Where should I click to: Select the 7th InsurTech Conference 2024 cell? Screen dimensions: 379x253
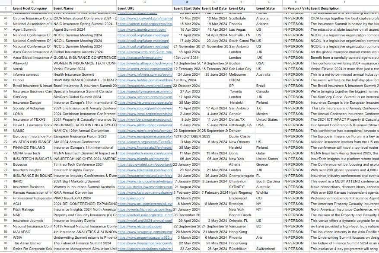pos(84,164)
